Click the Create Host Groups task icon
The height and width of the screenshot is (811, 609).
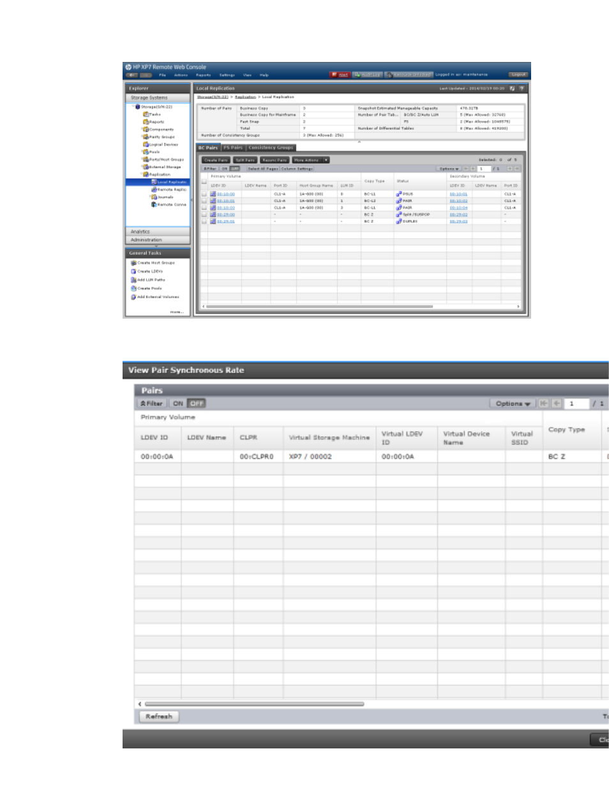coord(133,262)
